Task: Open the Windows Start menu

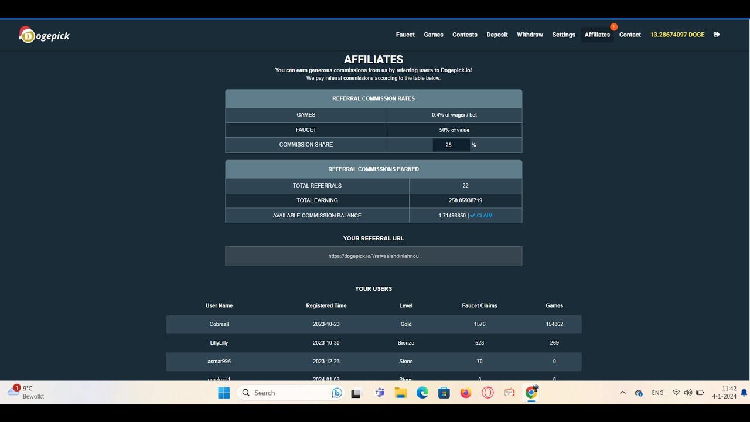Action: pyautogui.click(x=224, y=393)
